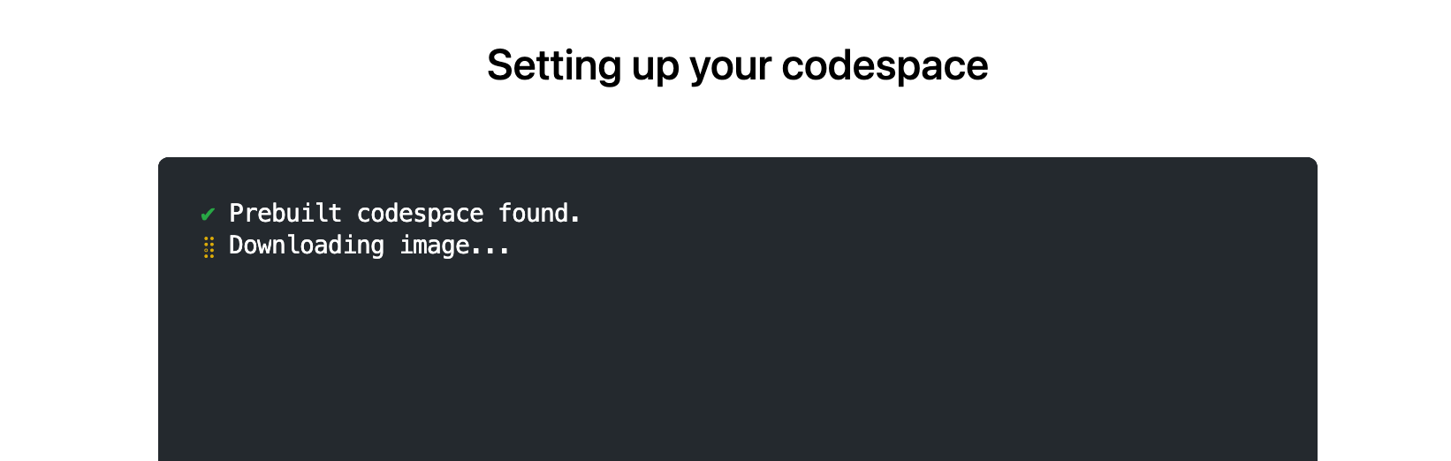Viewport: 1451px width, 461px height.
Task: Click the green checkmark icon
Action: [x=208, y=214]
